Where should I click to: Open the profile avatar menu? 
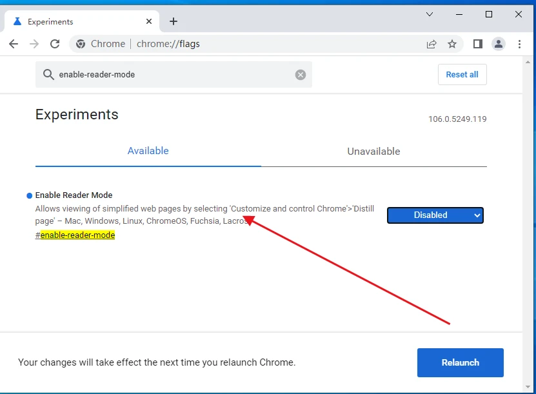[499, 44]
